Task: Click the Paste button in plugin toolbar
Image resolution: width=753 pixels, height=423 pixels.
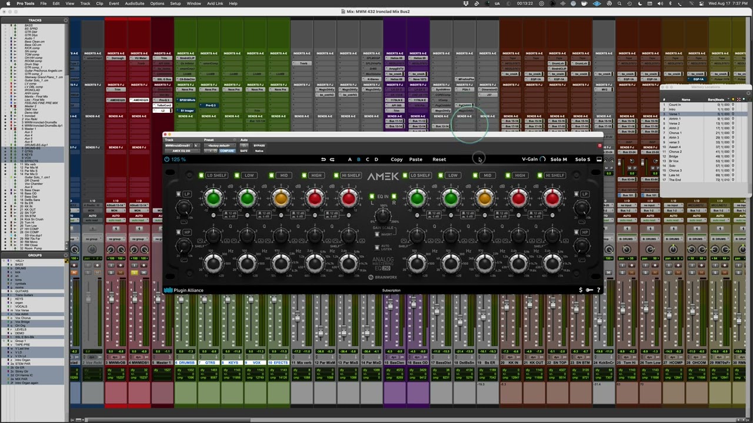Action: [x=416, y=159]
